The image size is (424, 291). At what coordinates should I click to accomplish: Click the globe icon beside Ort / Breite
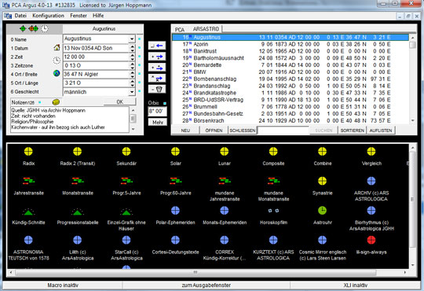click(x=57, y=73)
